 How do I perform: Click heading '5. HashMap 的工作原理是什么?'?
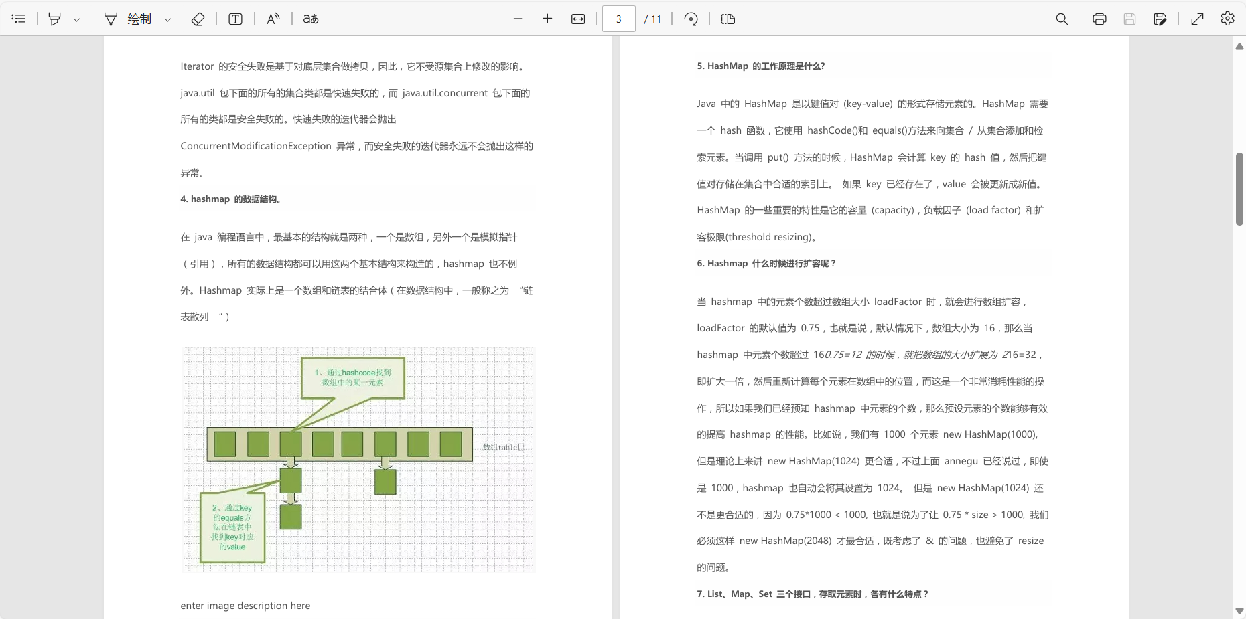pyautogui.click(x=761, y=66)
